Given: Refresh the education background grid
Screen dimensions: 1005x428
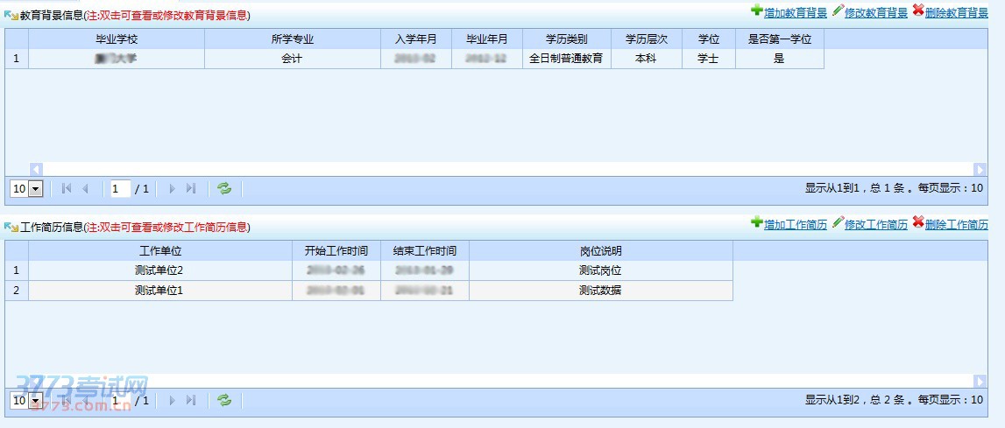Looking at the screenshot, I should click(x=224, y=188).
